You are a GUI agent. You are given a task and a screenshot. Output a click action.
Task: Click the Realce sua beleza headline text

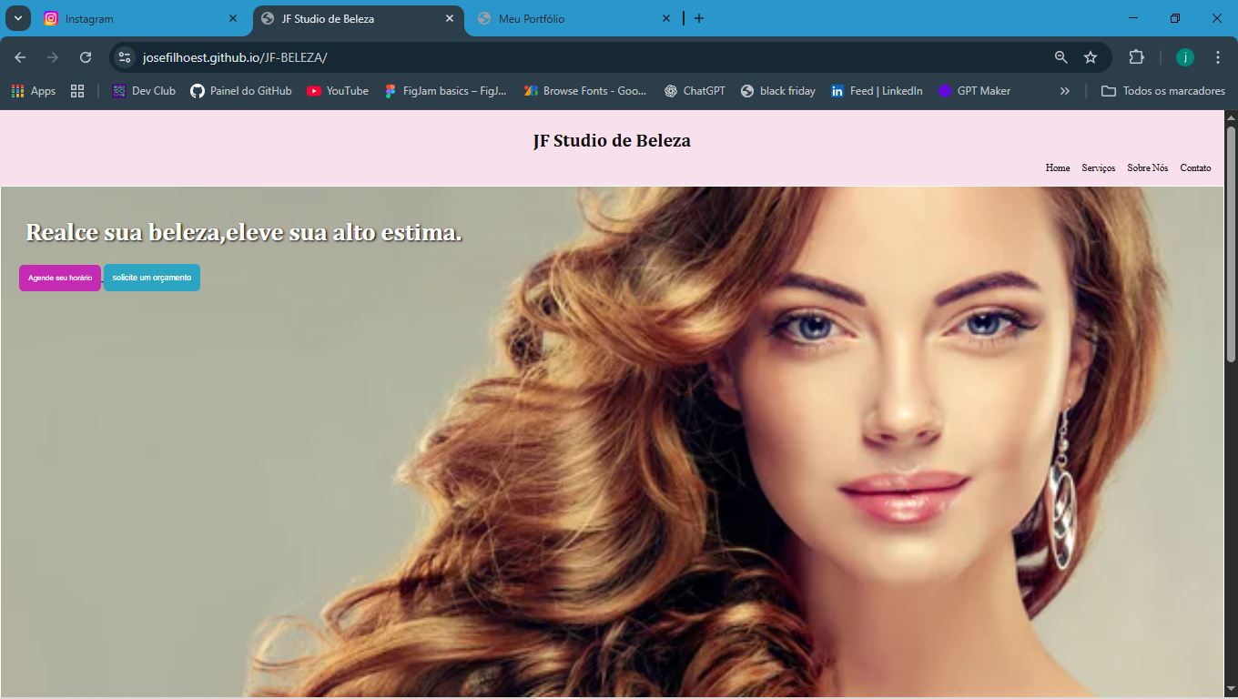pos(244,232)
